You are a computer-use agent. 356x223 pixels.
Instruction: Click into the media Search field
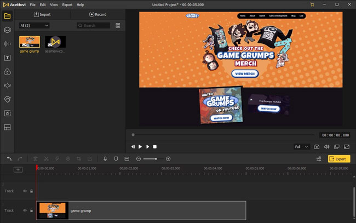[x=93, y=25]
